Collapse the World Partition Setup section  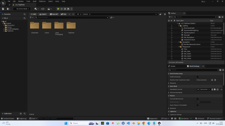point(169,74)
